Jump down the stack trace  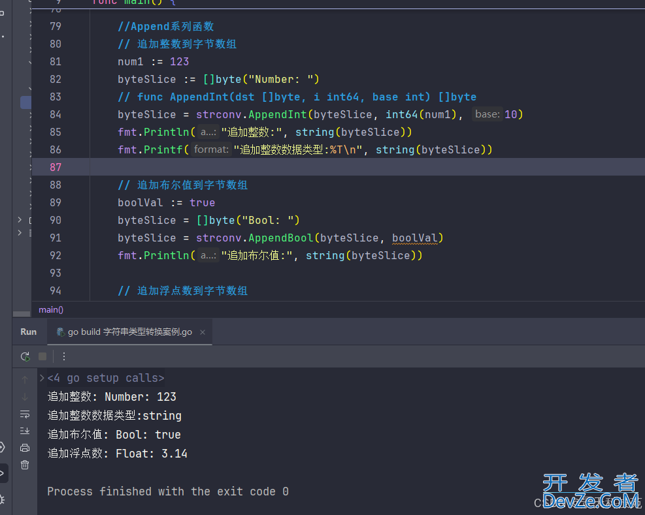tap(25, 397)
